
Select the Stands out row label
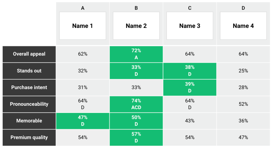point(29,71)
